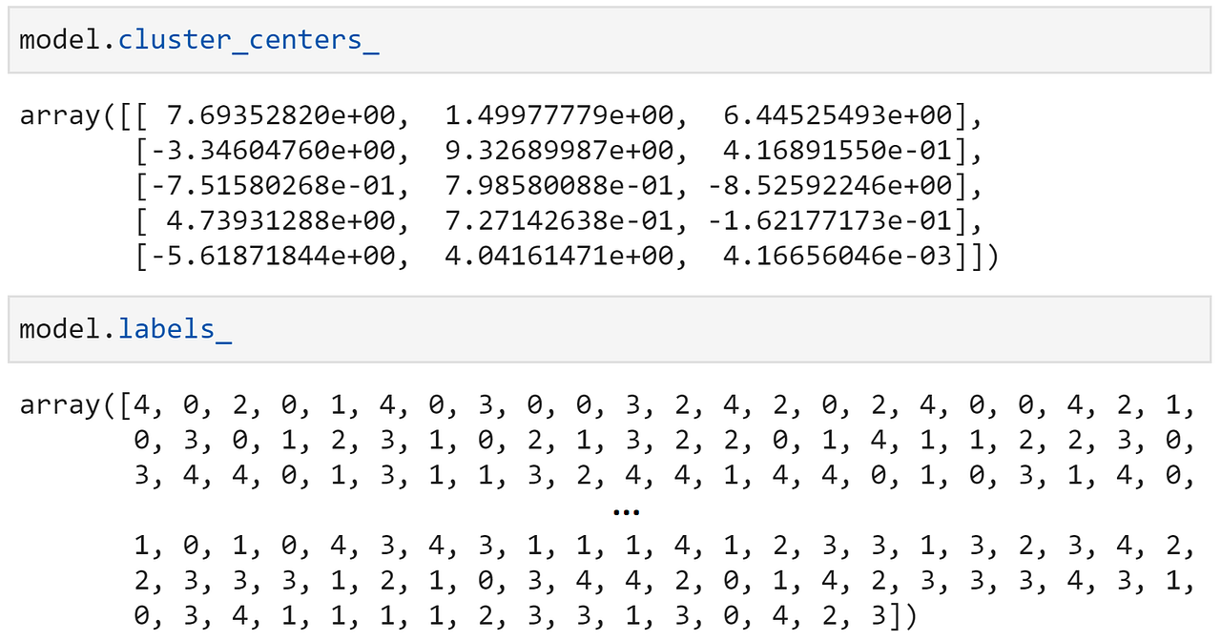Click the cluster_centers_ attribute text
Image resolution: width=1221 pixels, height=641 pixels.
pyautogui.click(x=248, y=41)
